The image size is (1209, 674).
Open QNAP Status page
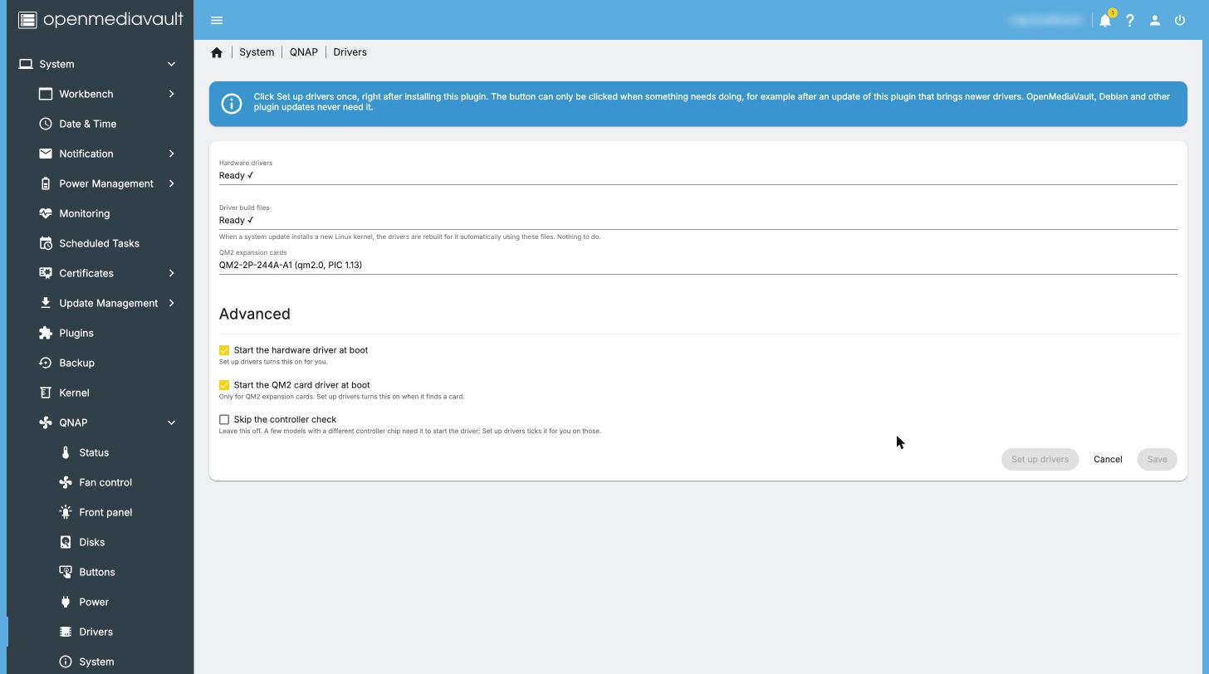tap(100, 452)
